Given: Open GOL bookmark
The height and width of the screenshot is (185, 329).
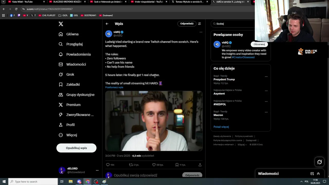Looking at the screenshot, I should coord(74,15).
